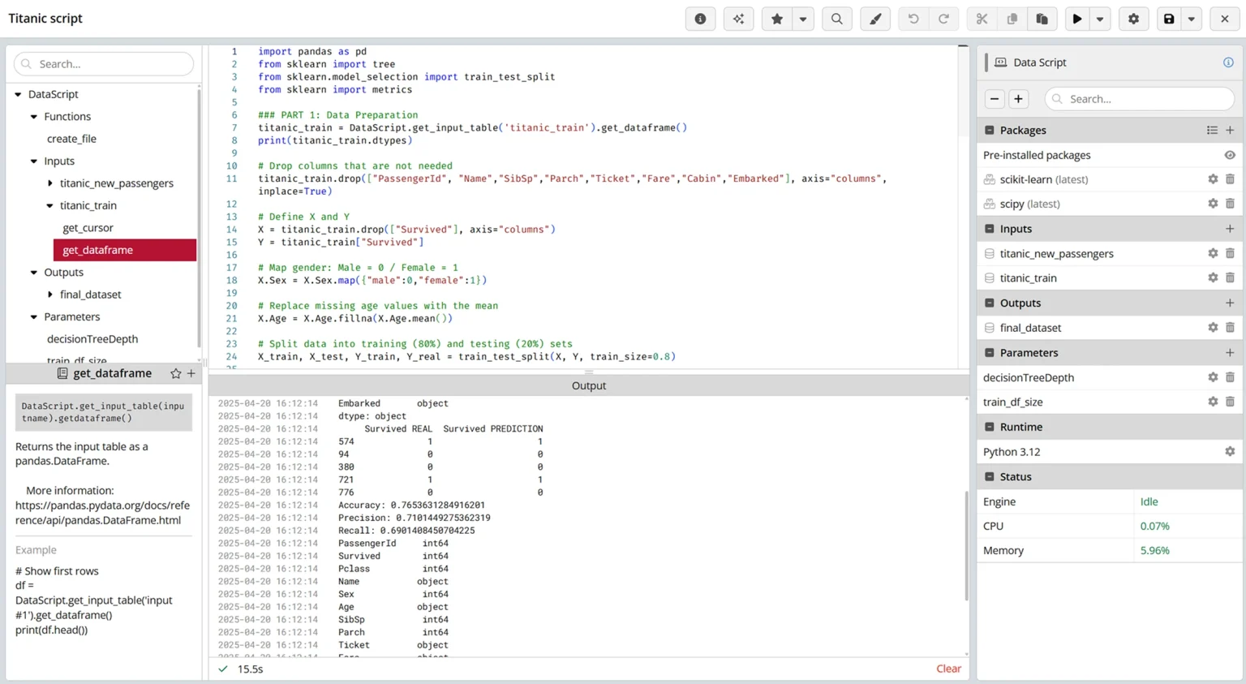Clear the output console
The width and height of the screenshot is (1246, 684).
click(x=948, y=669)
